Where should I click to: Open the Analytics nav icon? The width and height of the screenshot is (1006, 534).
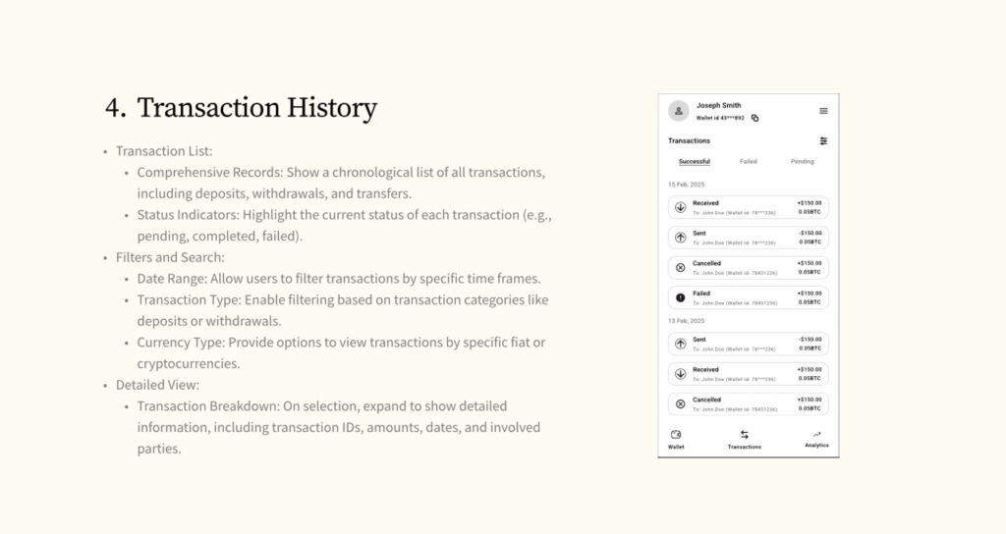pyautogui.click(x=816, y=435)
